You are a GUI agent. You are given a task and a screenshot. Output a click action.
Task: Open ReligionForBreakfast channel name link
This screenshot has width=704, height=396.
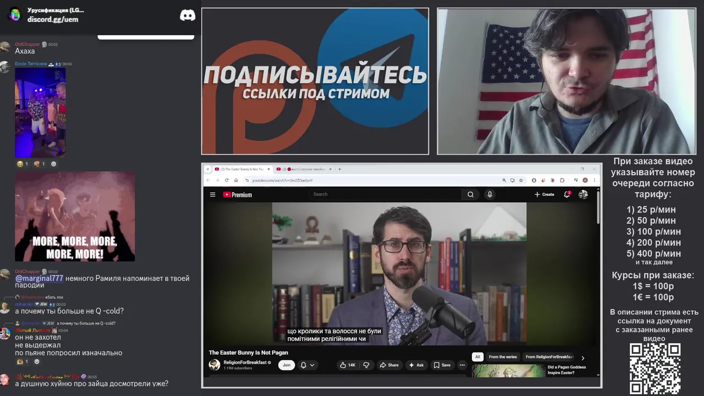[x=245, y=362]
